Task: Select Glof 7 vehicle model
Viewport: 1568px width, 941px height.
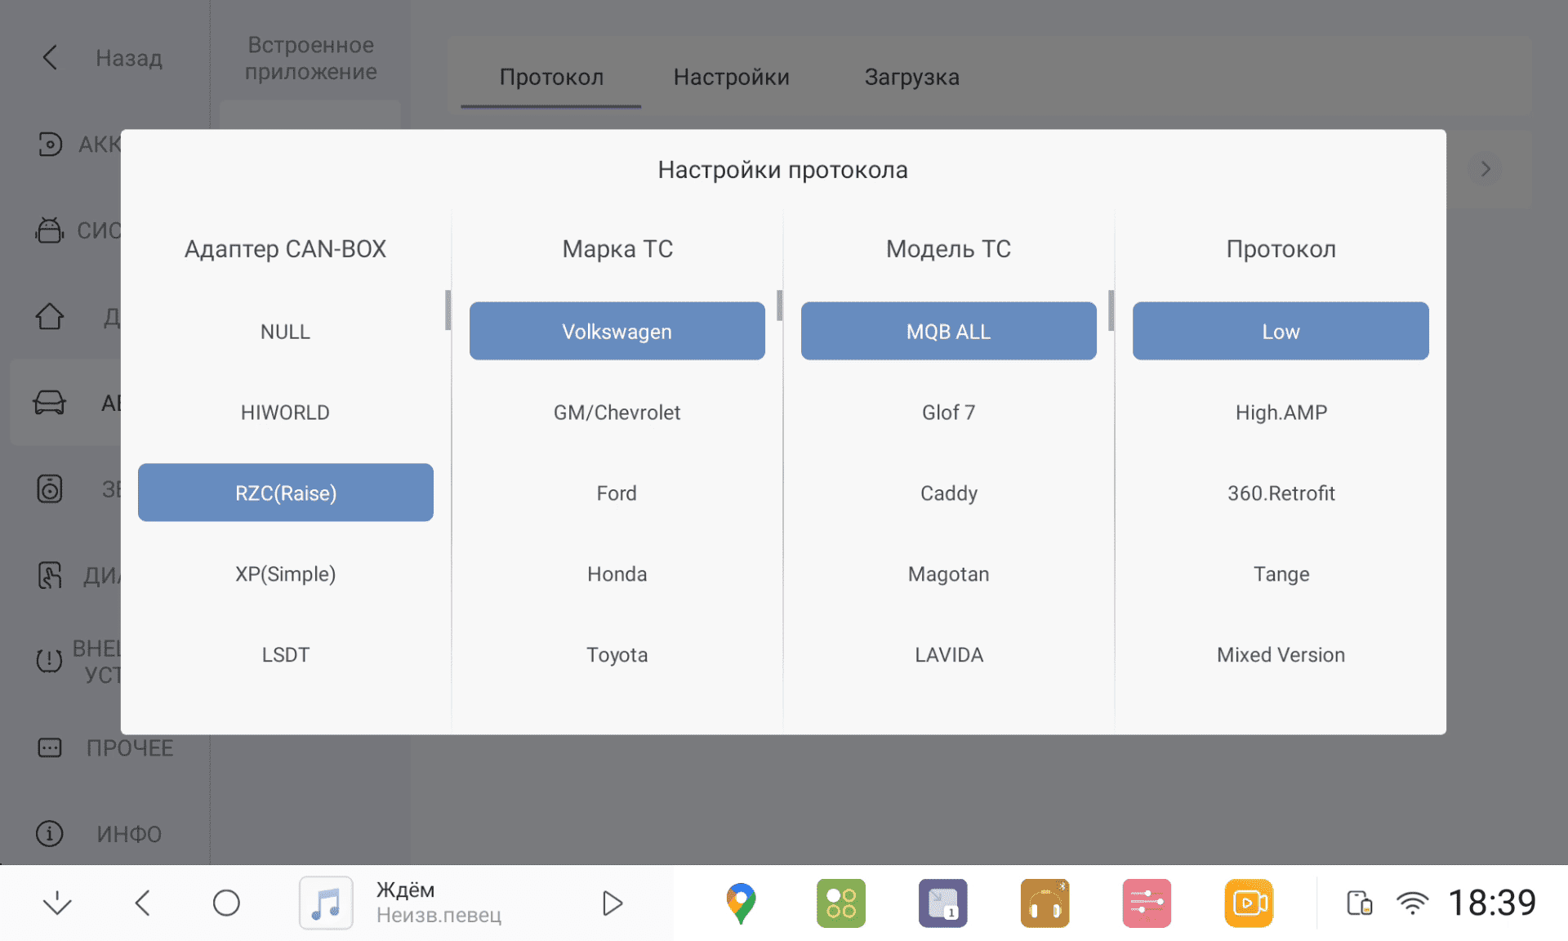Action: [x=948, y=413]
